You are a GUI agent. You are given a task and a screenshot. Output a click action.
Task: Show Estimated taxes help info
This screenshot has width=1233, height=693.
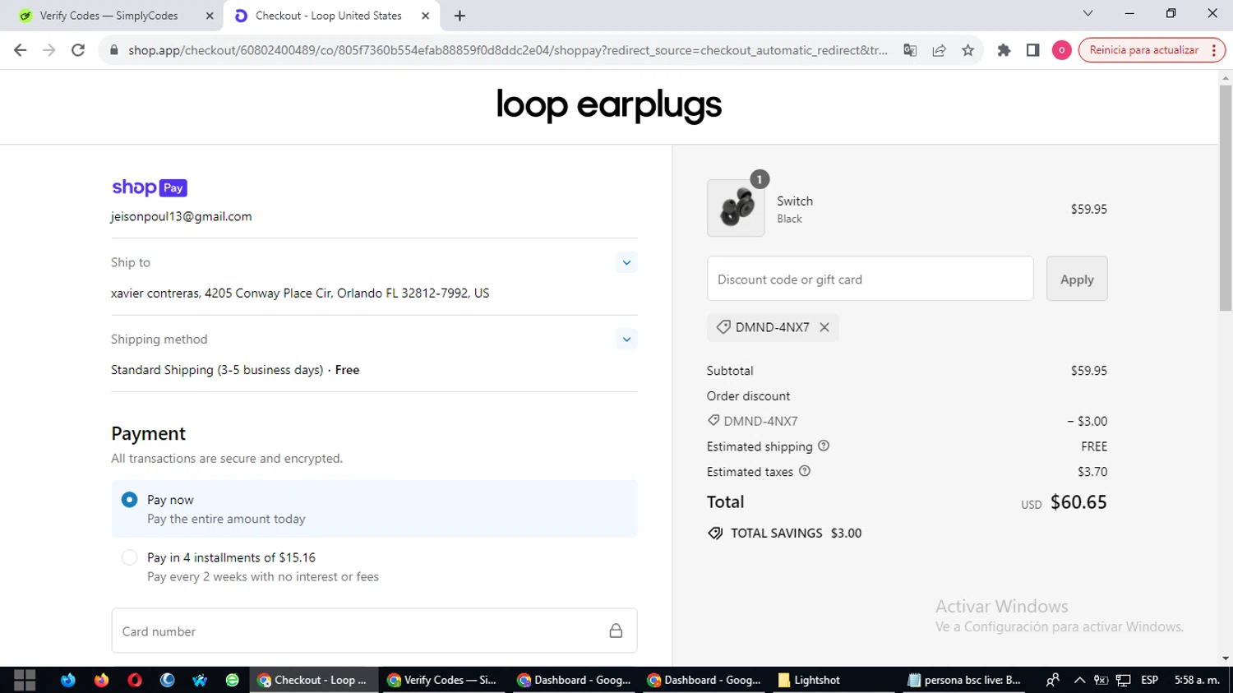click(x=805, y=471)
